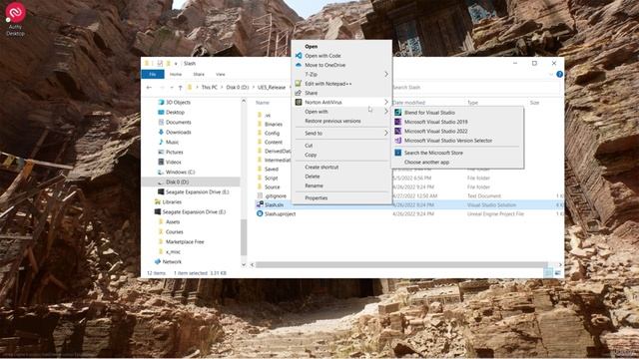Click the 3D Objects icon in sidebar
Viewport: 639px width, 359px height.
coord(161,102)
